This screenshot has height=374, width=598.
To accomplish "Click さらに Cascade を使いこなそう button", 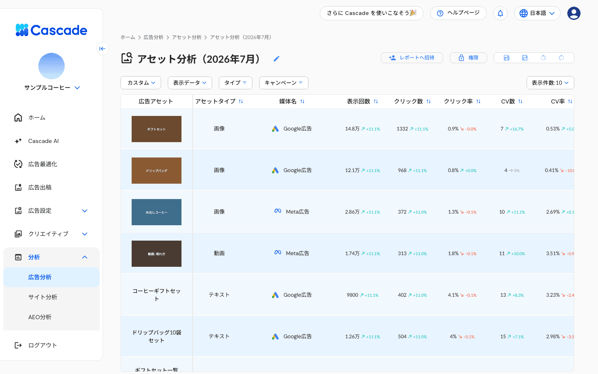I will pos(372,13).
